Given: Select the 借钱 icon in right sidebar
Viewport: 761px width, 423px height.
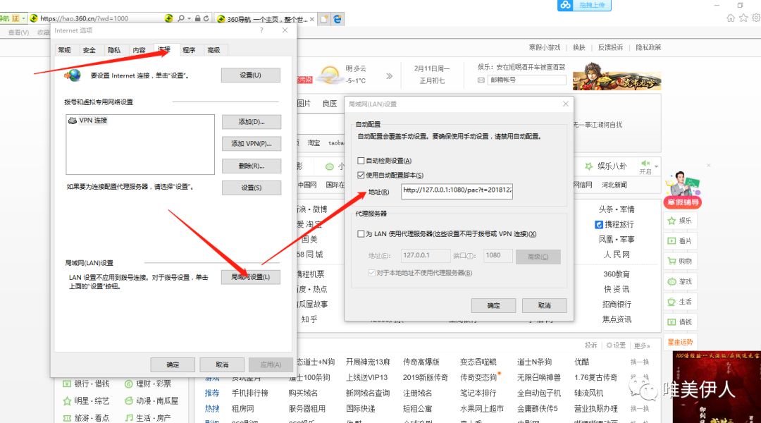Looking at the screenshot, I should click(x=673, y=321).
